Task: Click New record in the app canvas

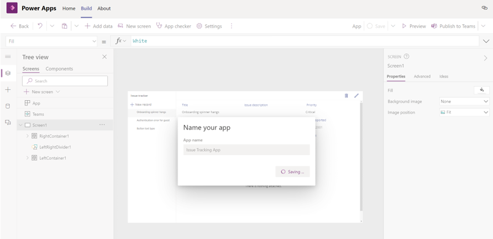Action: [x=141, y=105]
